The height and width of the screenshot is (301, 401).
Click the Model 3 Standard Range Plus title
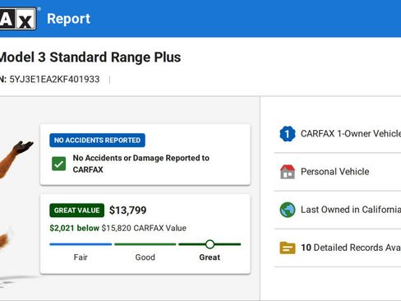[x=90, y=58]
